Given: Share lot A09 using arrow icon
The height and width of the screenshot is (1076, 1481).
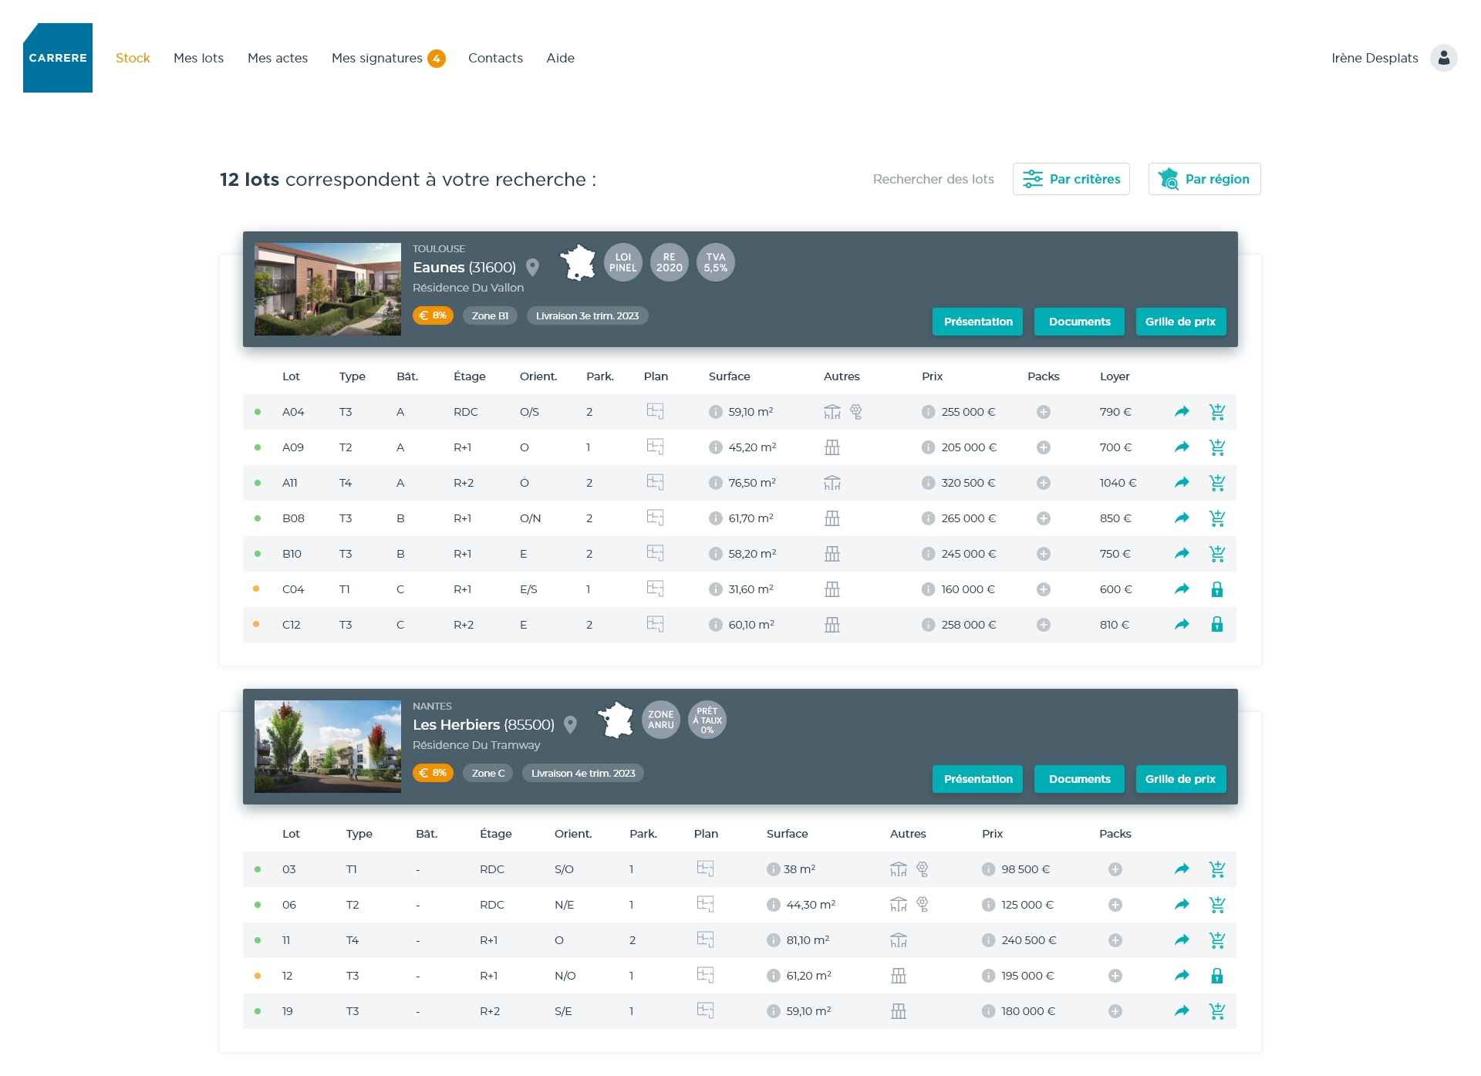Looking at the screenshot, I should [x=1181, y=447].
